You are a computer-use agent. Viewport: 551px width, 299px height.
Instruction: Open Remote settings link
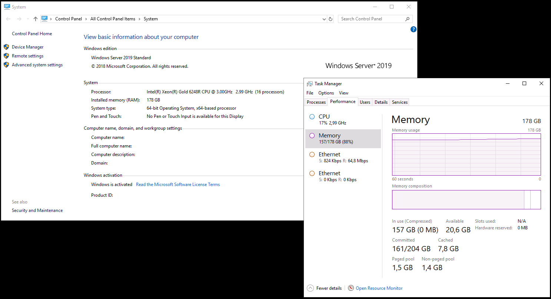27,56
